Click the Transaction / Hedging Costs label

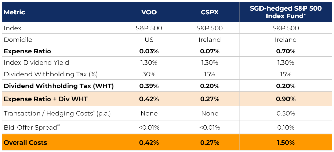point(57,113)
